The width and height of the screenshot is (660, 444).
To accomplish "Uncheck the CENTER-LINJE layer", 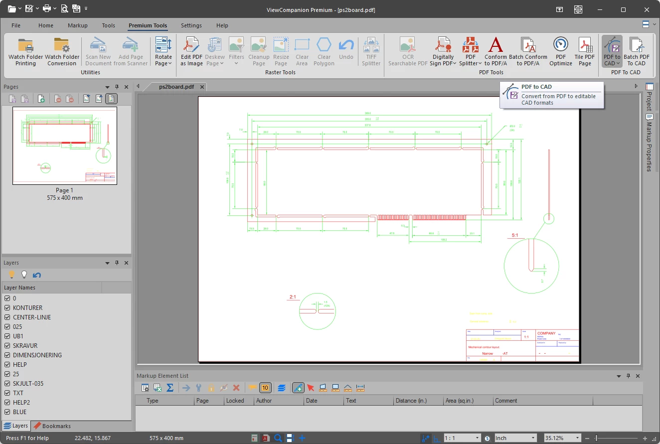I will point(7,317).
